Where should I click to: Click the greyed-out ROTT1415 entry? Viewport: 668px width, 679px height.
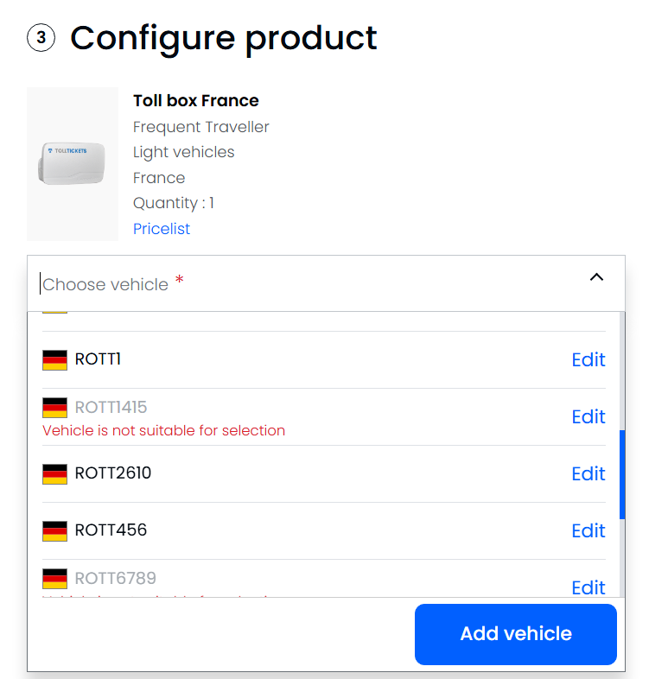tap(111, 407)
